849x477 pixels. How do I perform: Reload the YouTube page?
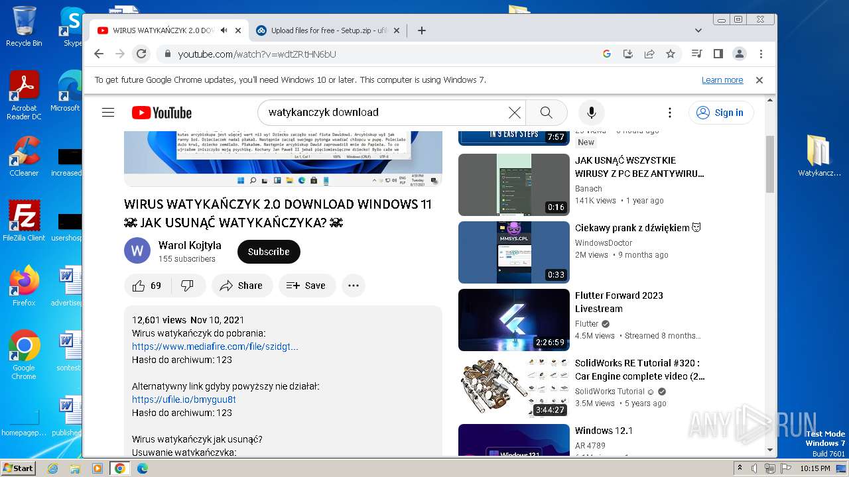point(141,54)
